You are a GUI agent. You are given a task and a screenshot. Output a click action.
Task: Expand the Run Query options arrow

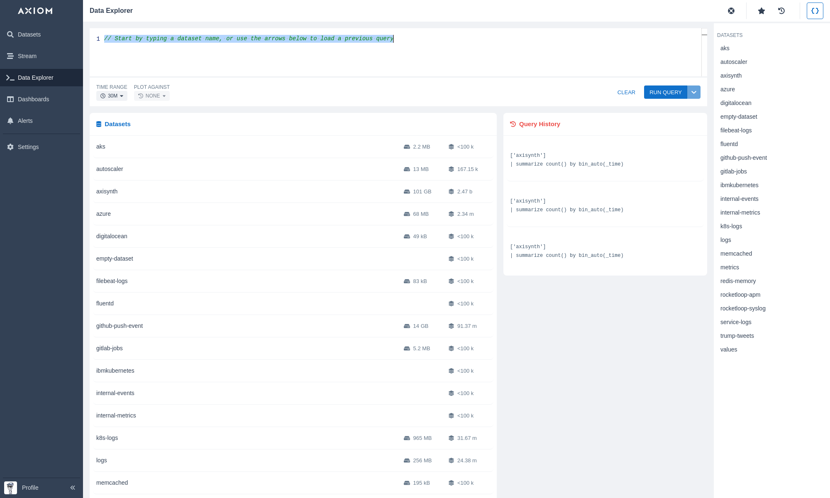tap(694, 92)
